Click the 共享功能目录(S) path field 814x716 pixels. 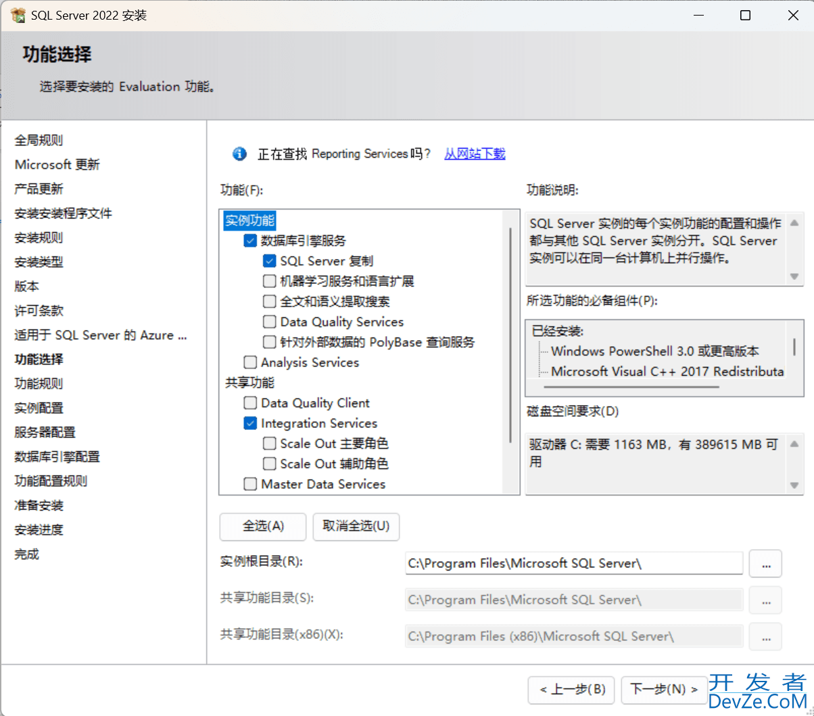(574, 600)
